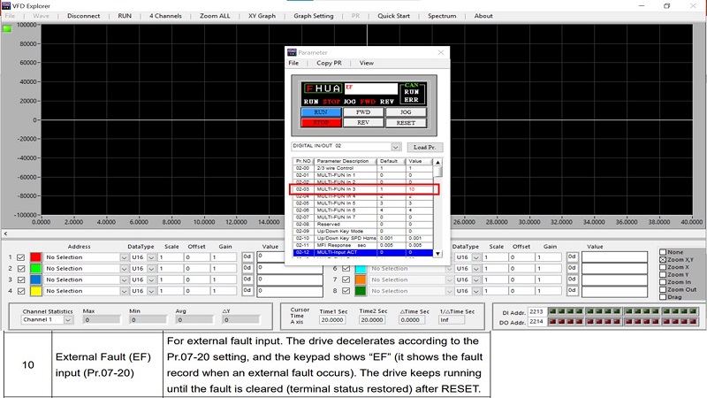Click the red channel 1 color swatch

(36, 257)
